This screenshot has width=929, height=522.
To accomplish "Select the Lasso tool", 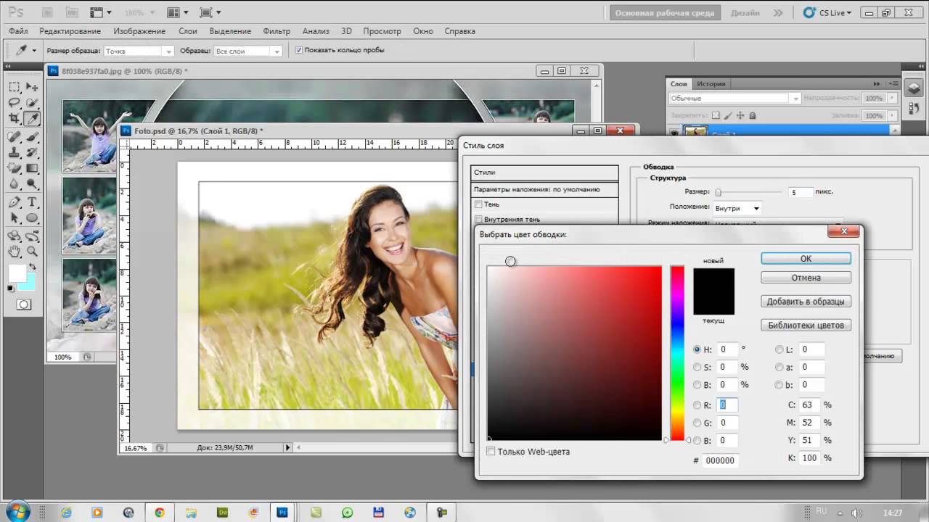I will coord(14,102).
